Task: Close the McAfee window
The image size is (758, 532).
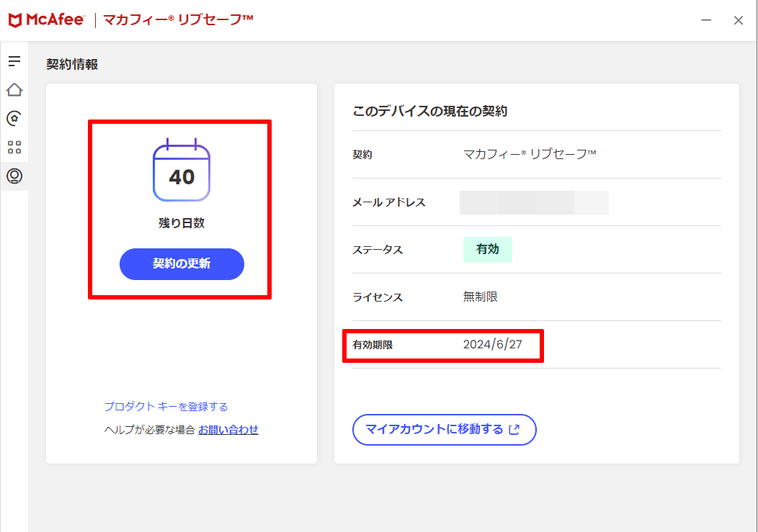Action: (x=738, y=20)
